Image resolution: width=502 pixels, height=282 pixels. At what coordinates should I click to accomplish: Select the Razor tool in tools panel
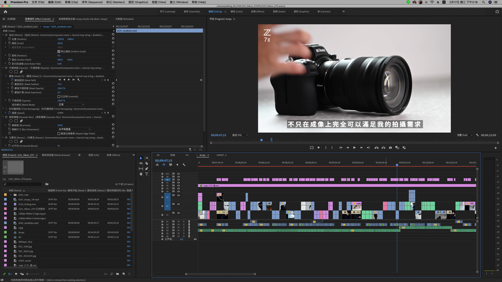point(147,163)
